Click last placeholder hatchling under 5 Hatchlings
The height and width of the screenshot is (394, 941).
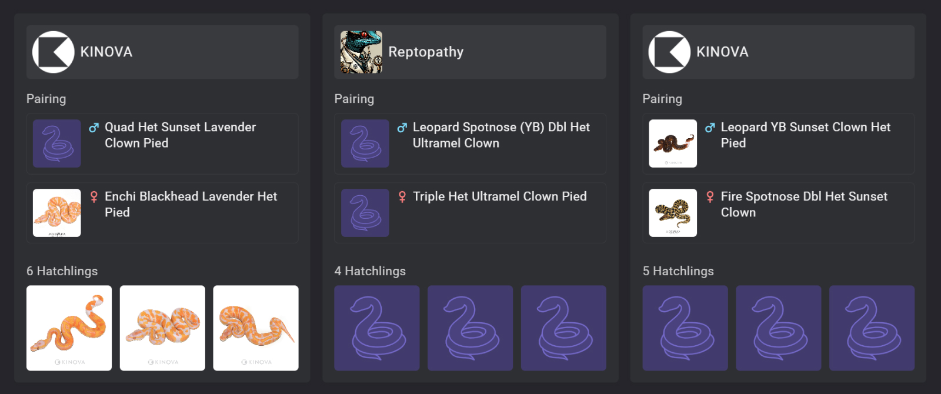coord(872,328)
